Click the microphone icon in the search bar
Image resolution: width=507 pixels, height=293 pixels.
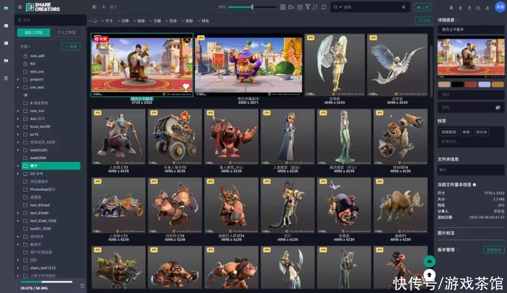[404, 7]
